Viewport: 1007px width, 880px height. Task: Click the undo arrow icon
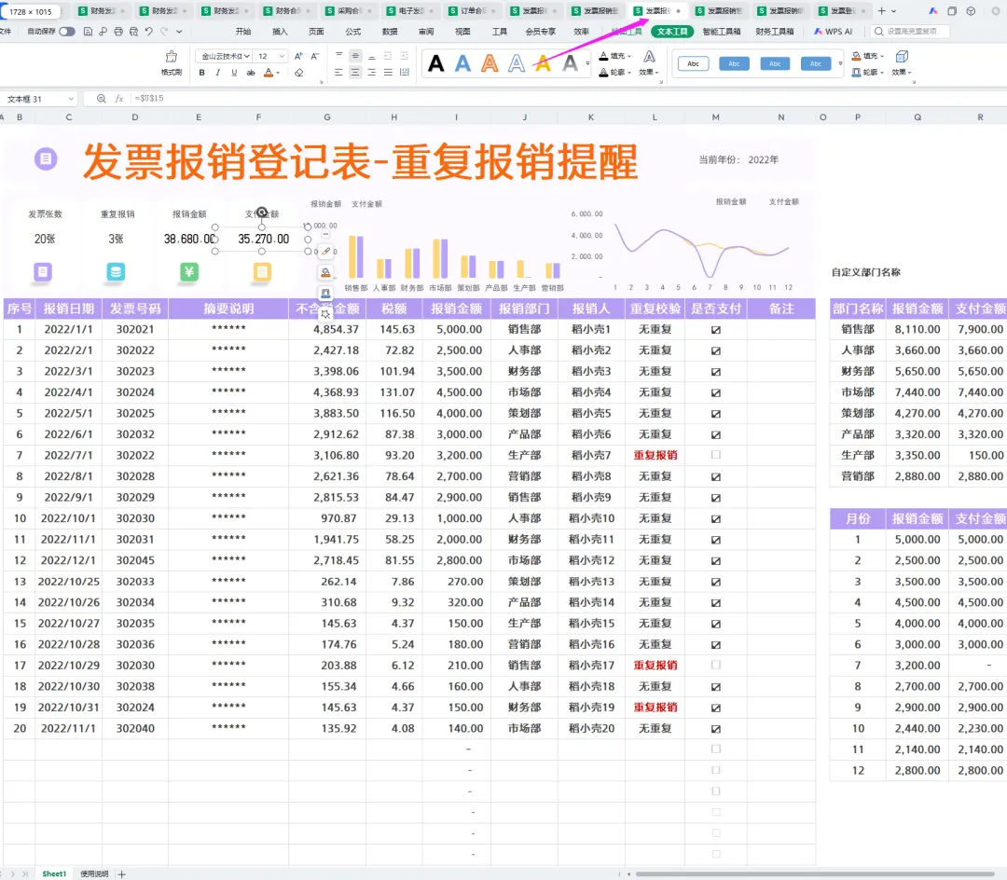(x=149, y=31)
